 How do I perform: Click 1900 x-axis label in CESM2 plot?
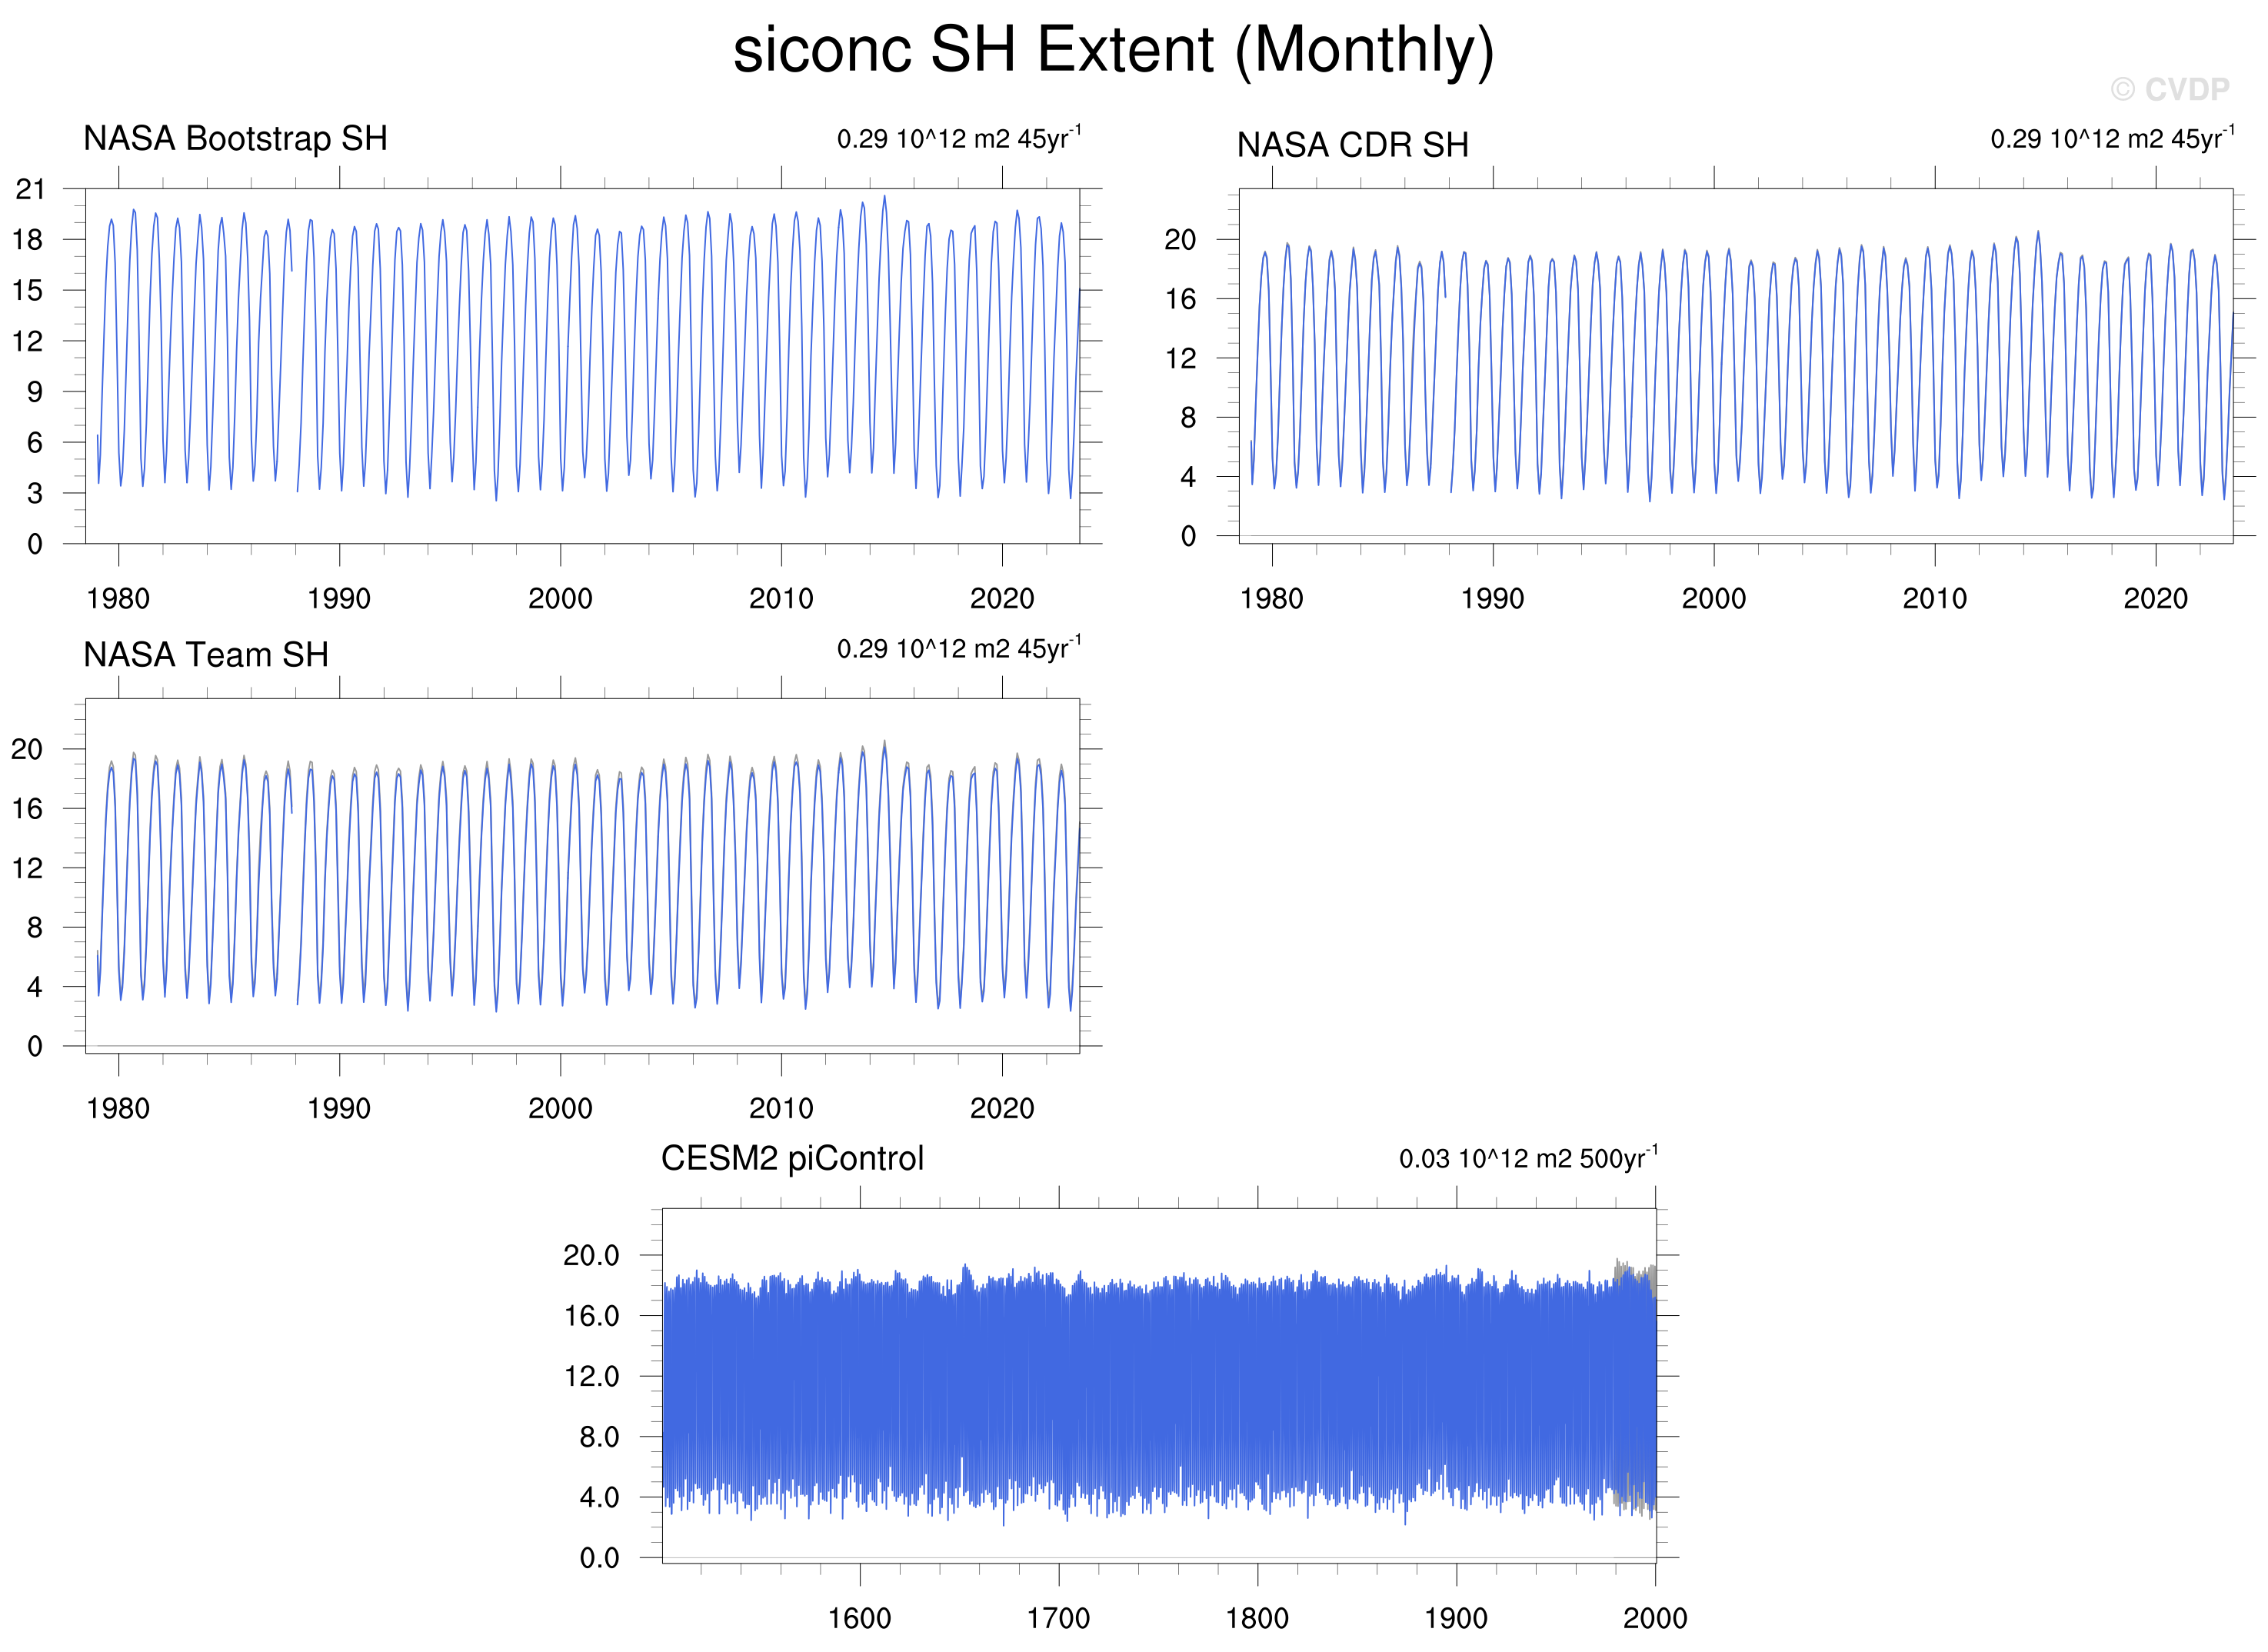tap(1455, 1617)
